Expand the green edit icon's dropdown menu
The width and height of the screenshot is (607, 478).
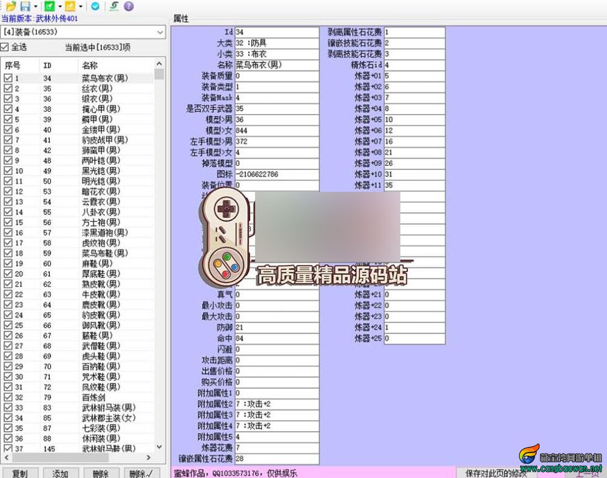pos(60,6)
